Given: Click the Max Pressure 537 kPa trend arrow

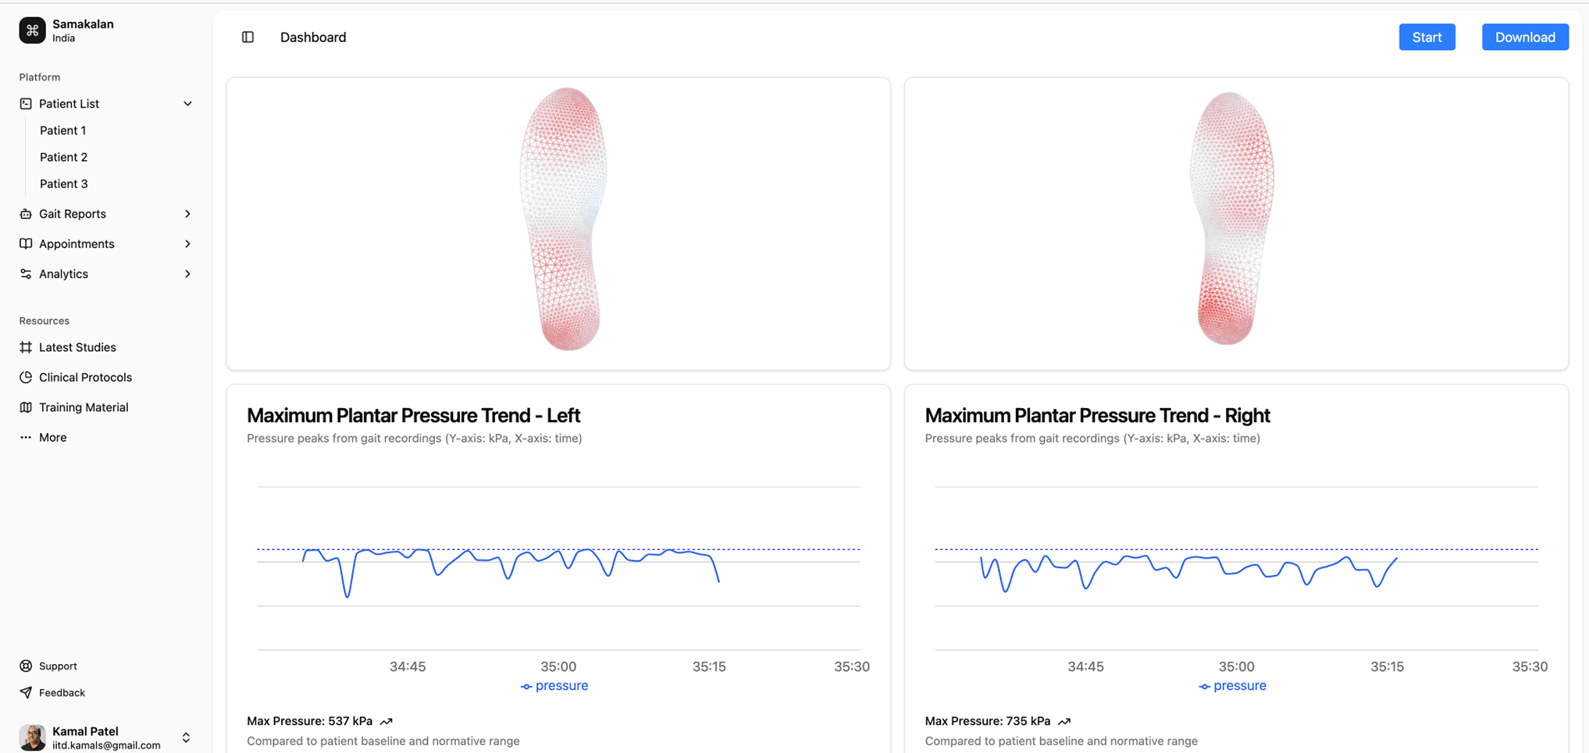Looking at the screenshot, I should click(x=387, y=721).
